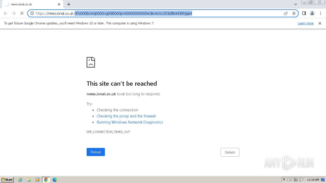Click the taskbar clock 11:18 AM
This screenshot has height=183, width=326.
313,180
